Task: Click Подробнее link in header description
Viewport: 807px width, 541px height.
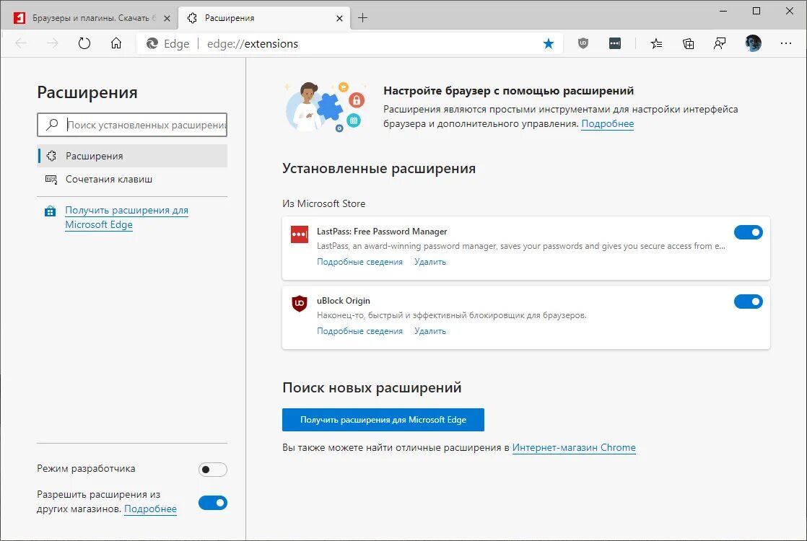Action: (x=607, y=123)
